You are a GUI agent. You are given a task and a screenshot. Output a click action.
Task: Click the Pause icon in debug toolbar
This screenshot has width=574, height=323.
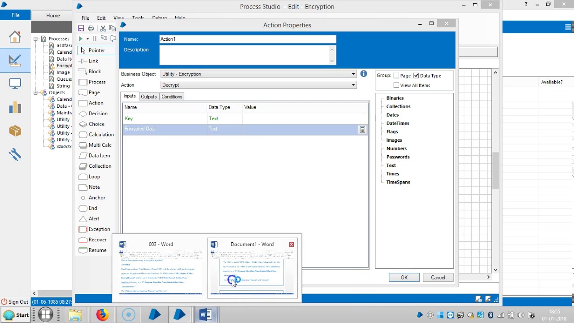click(94, 39)
